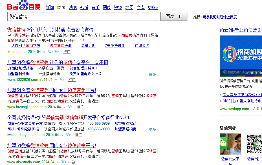Screen dimensions: 262x165
Task: Open the 免费加盟电话 sitelink
Action: [85, 74]
